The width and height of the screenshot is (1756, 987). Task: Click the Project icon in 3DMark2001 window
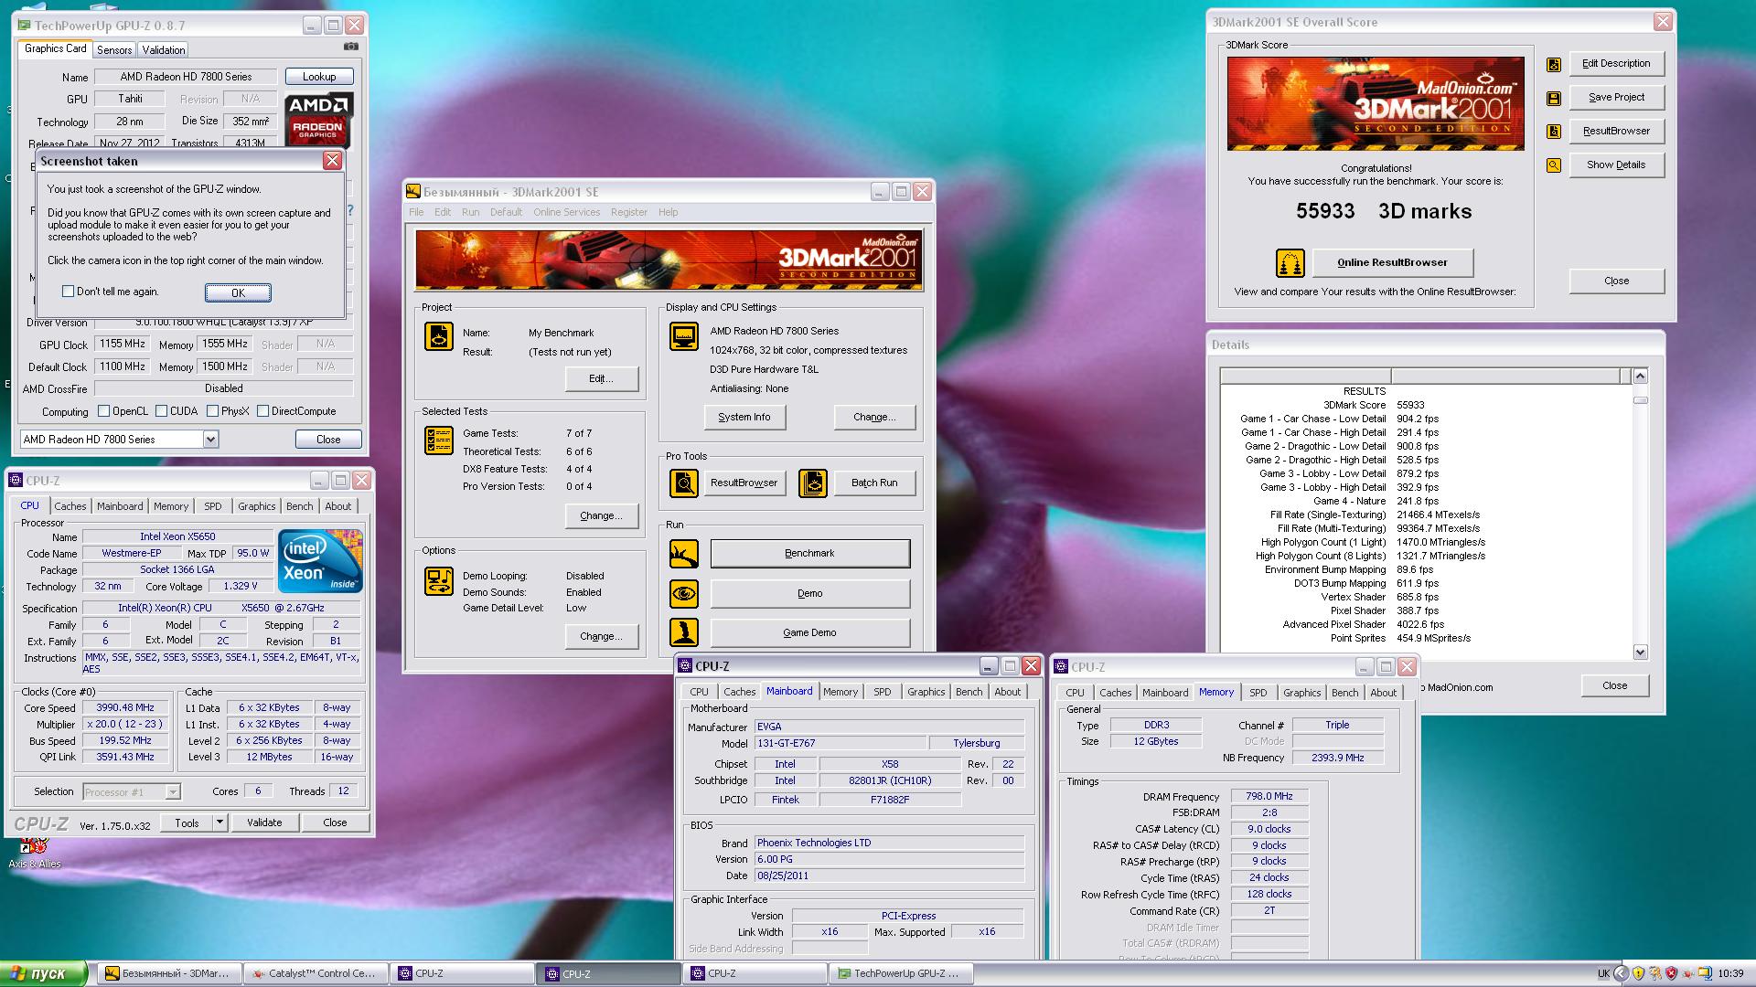(439, 336)
